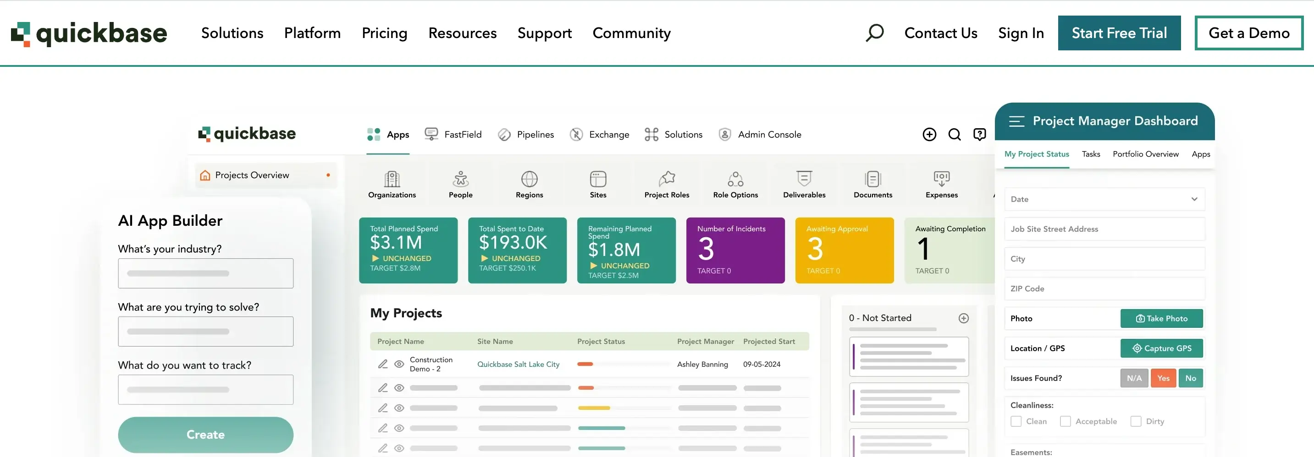Click the Job Site Street Address field
This screenshot has height=457, width=1314.
(1104, 229)
